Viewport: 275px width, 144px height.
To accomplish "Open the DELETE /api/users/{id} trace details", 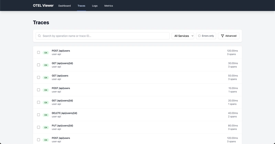I will coord(65,113).
